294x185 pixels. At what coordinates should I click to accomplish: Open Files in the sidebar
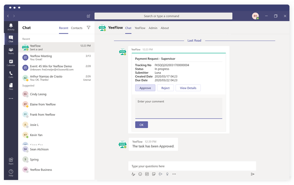pyautogui.click(x=11, y=87)
